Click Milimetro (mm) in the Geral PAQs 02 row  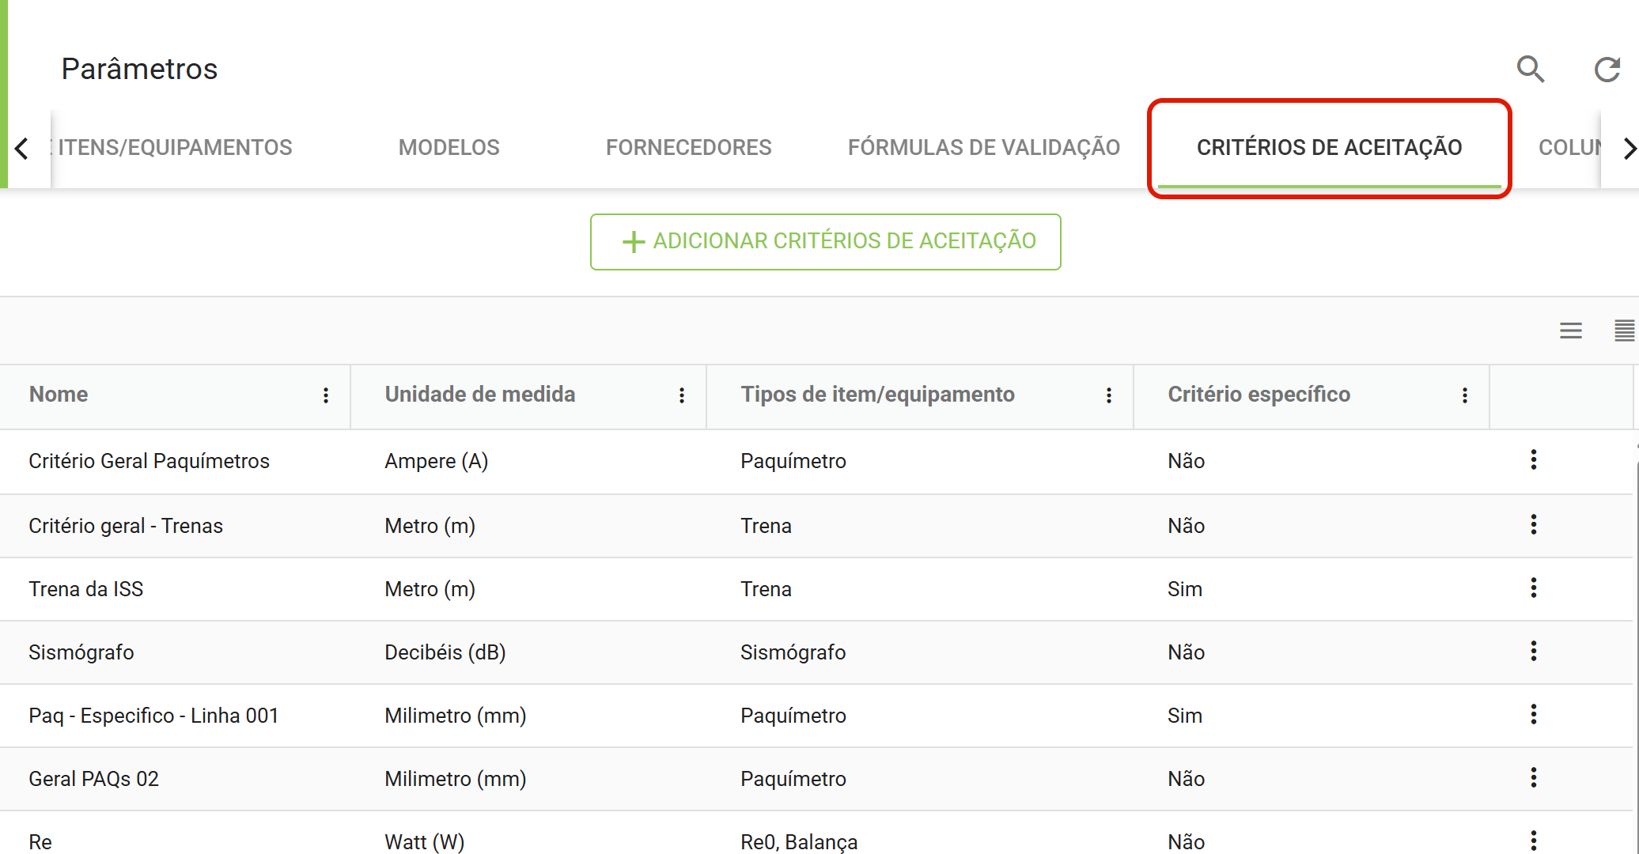(x=455, y=779)
